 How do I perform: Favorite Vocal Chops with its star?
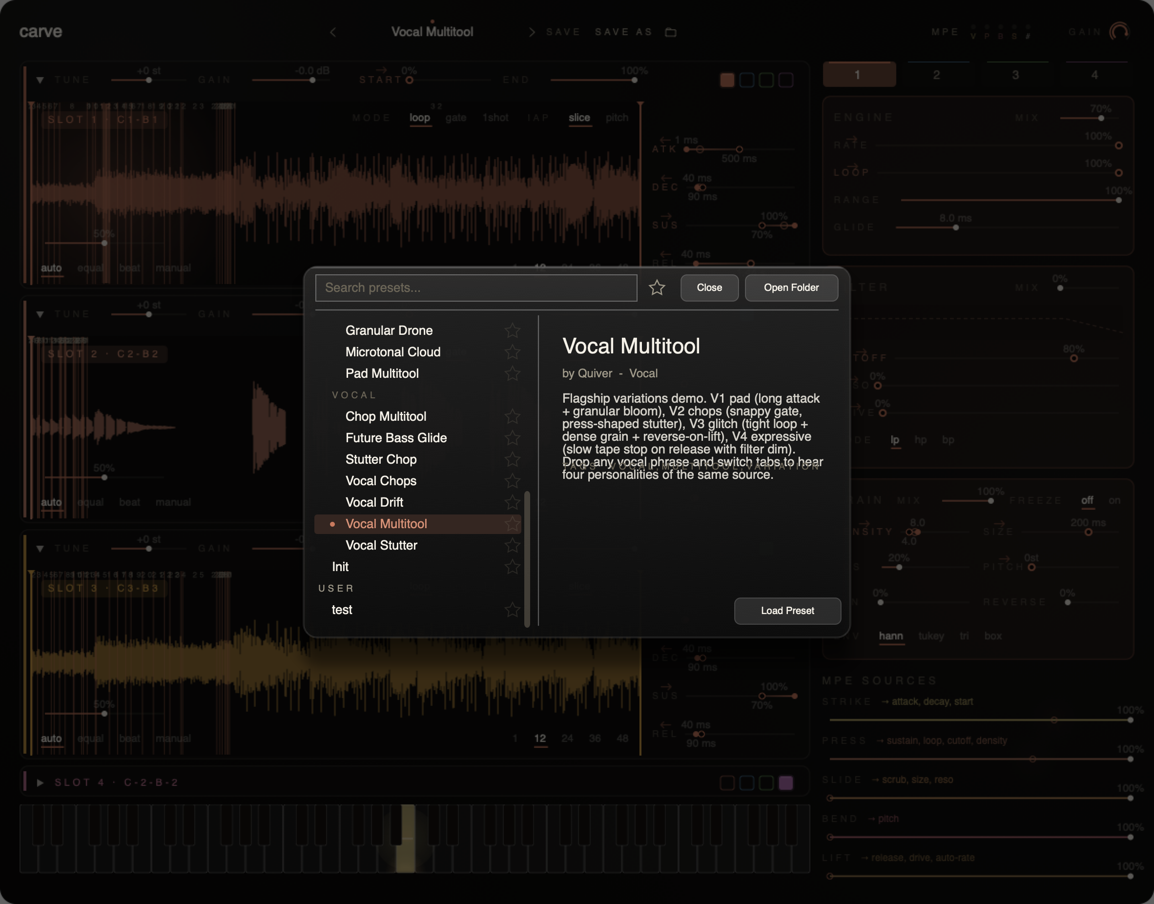coord(512,481)
